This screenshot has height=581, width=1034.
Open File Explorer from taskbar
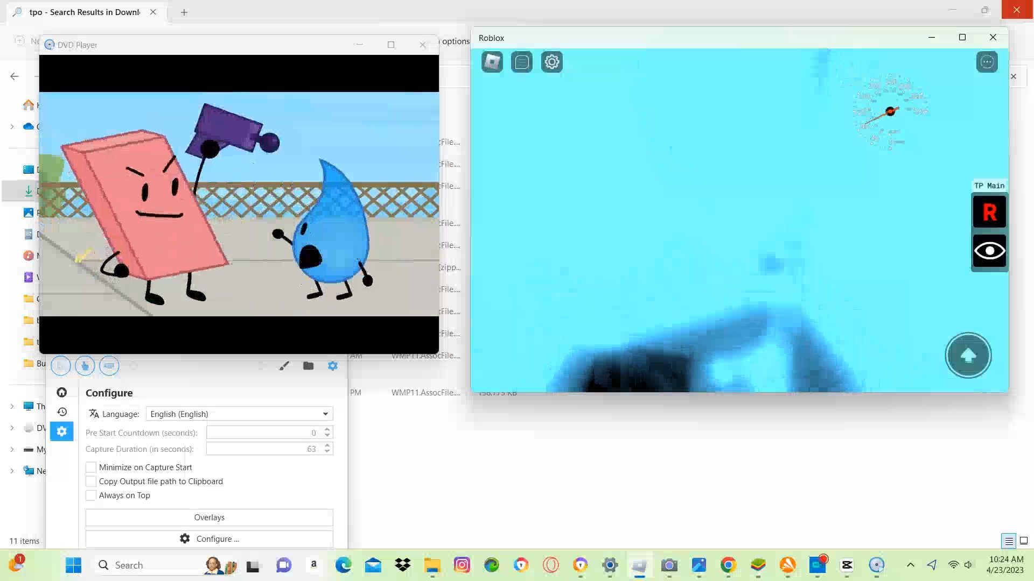(432, 565)
